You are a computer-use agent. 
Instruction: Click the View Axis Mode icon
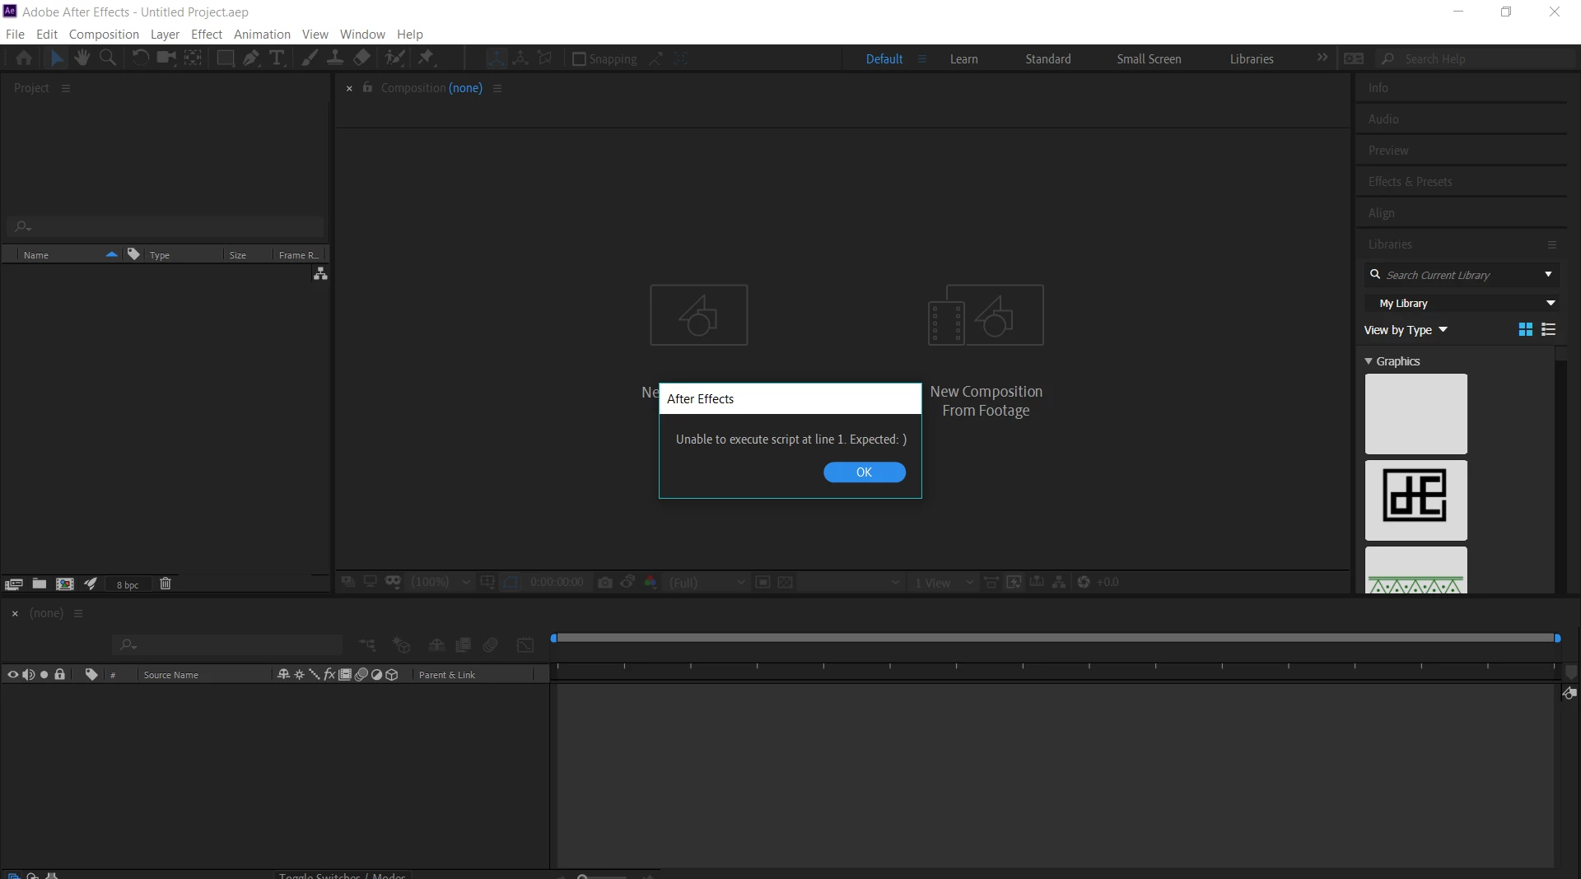(545, 58)
